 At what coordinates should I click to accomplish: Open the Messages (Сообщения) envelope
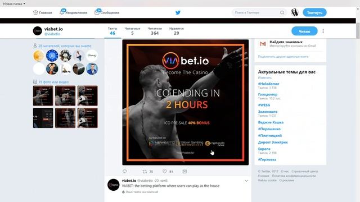click(107, 12)
